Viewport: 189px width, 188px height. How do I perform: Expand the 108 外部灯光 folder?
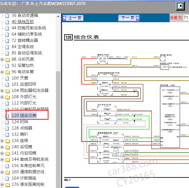click(x=2, y=97)
